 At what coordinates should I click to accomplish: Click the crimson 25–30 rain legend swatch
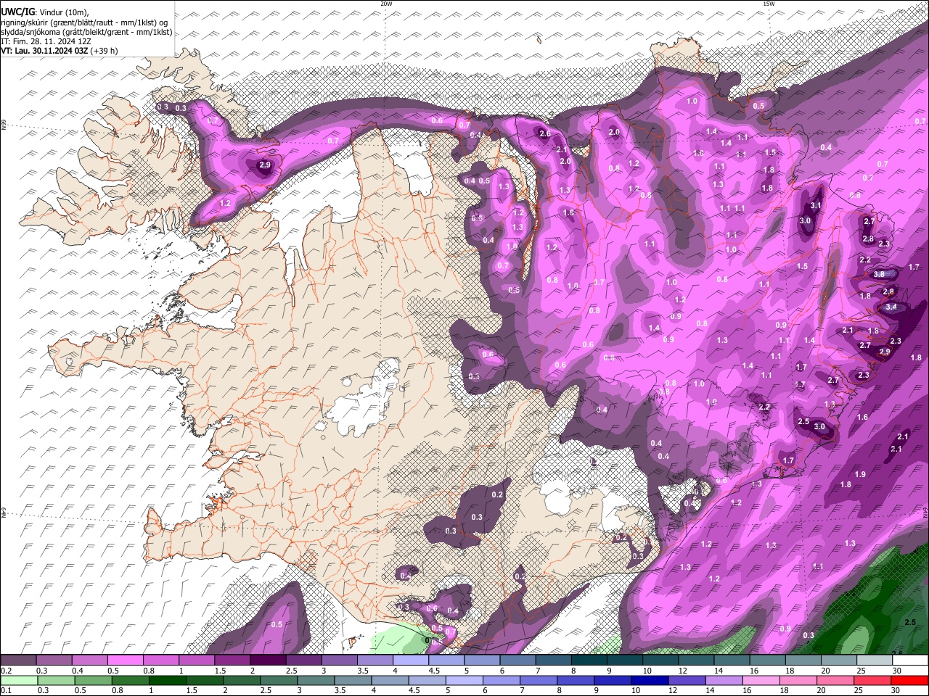coord(875,681)
